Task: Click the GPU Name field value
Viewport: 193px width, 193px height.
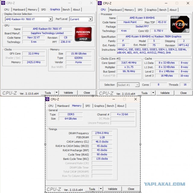Action: (47, 29)
